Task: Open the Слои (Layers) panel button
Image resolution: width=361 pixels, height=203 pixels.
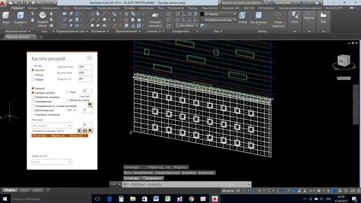Action: [x=294, y=17]
